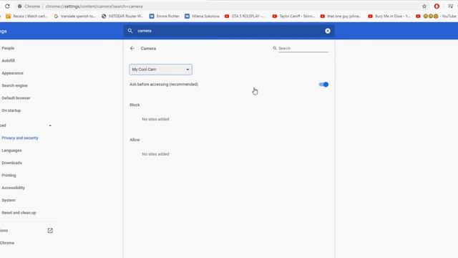This screenshot has width=458, height=258.
Task: Open About Chrome at sidebar bottom
Action: 7,243
